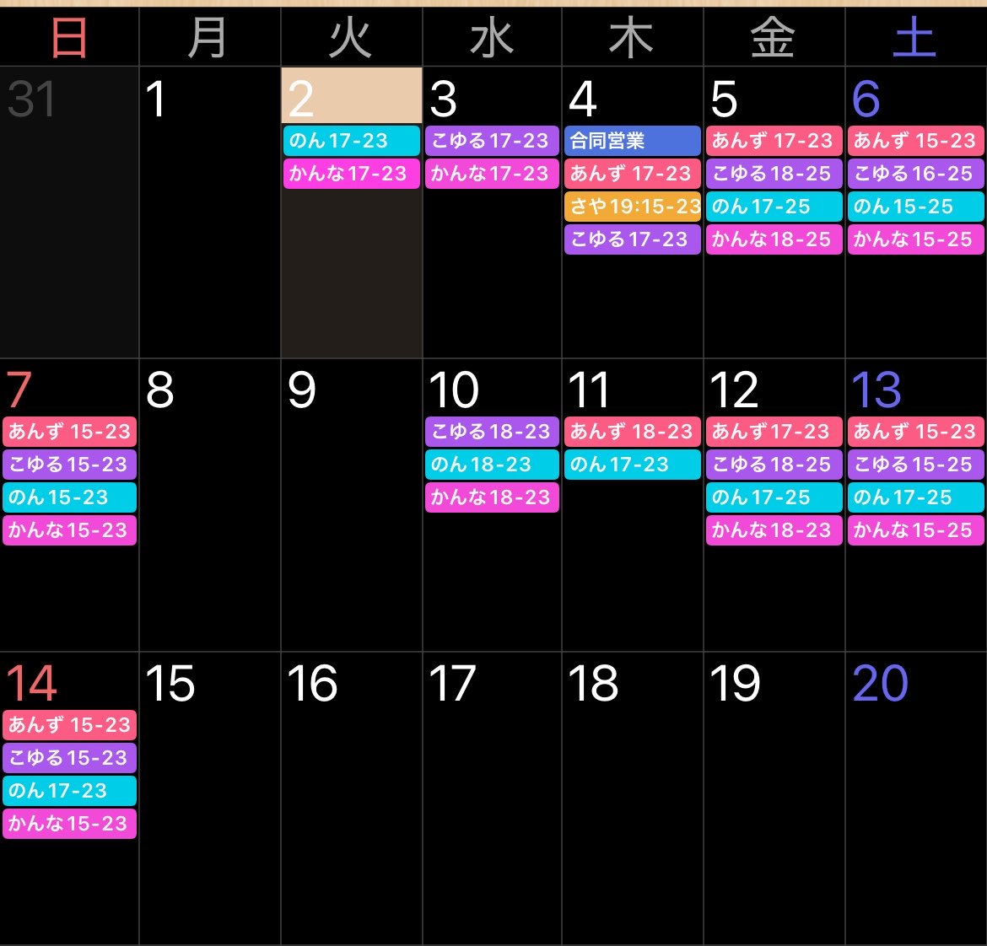The width and height of the screenshot is (987, 946).
Task: Open the あんず 18-23 event on day 11
Action: [633, 432]
